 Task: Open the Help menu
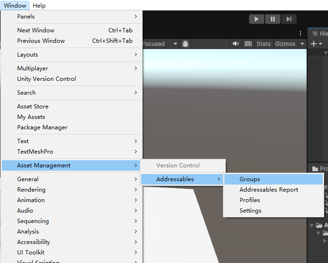(x=39, y=5)
